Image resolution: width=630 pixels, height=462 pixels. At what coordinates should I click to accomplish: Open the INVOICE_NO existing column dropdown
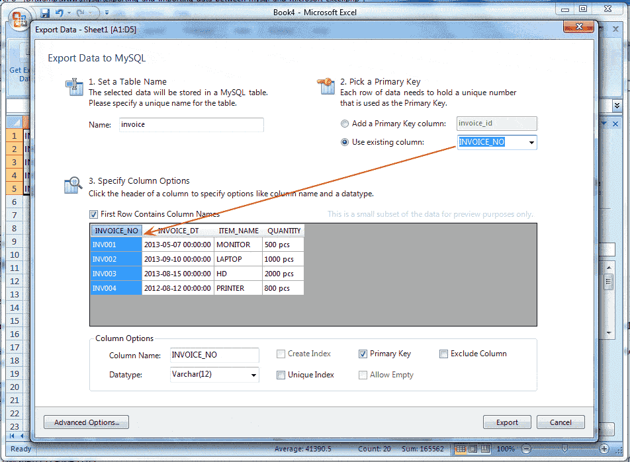click(x=532, y=142)
